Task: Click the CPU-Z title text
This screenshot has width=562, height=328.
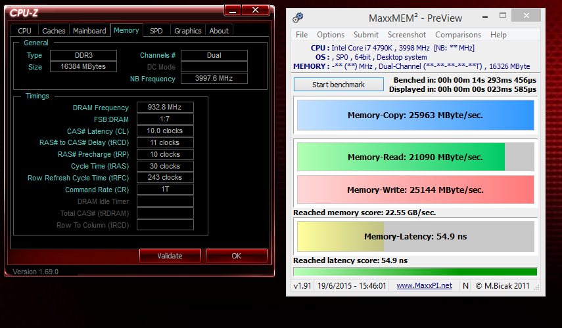Action: click(24, 13)
